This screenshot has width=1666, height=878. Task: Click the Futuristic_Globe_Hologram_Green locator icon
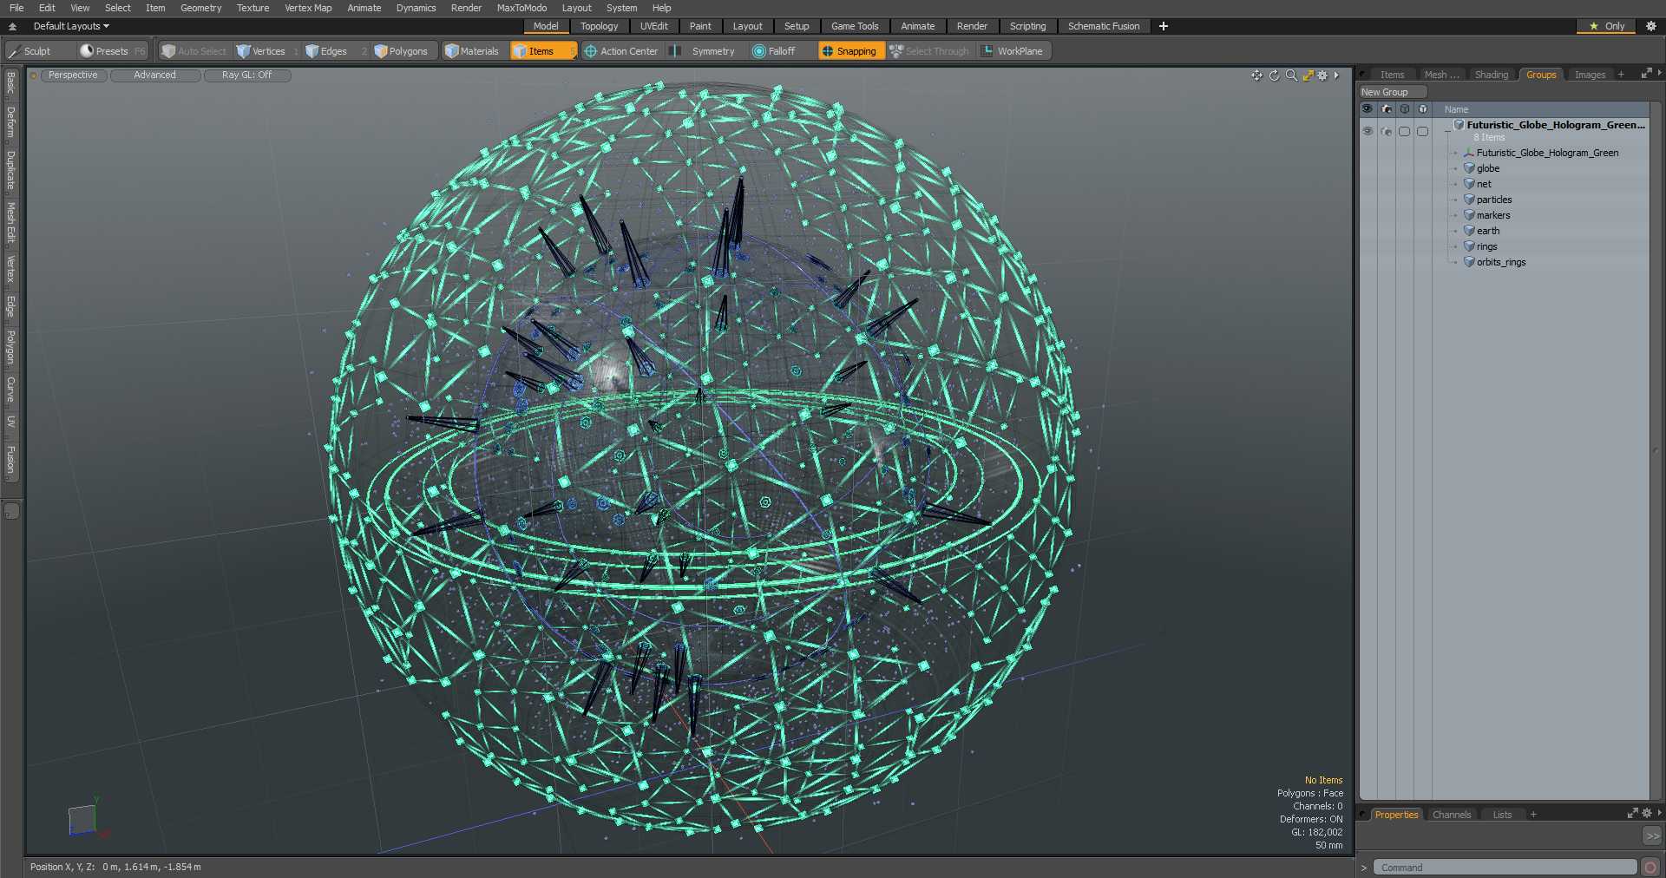pos(1469,153)
